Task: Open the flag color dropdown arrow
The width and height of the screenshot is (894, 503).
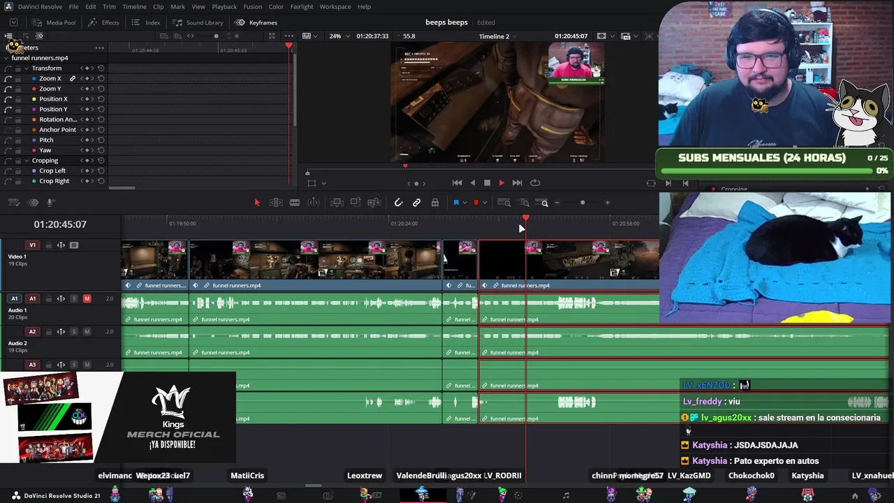Action: tap(464, 203)
